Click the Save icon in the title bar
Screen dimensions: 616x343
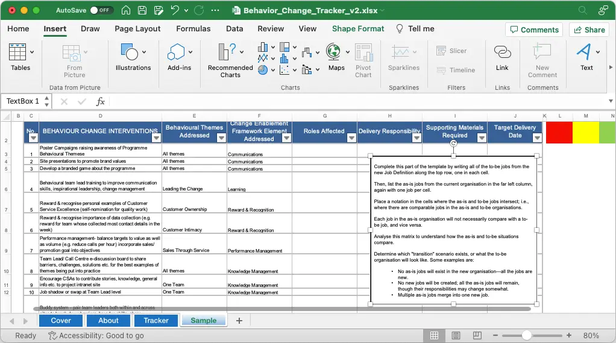pyautogui.click(x=142, y=10)
